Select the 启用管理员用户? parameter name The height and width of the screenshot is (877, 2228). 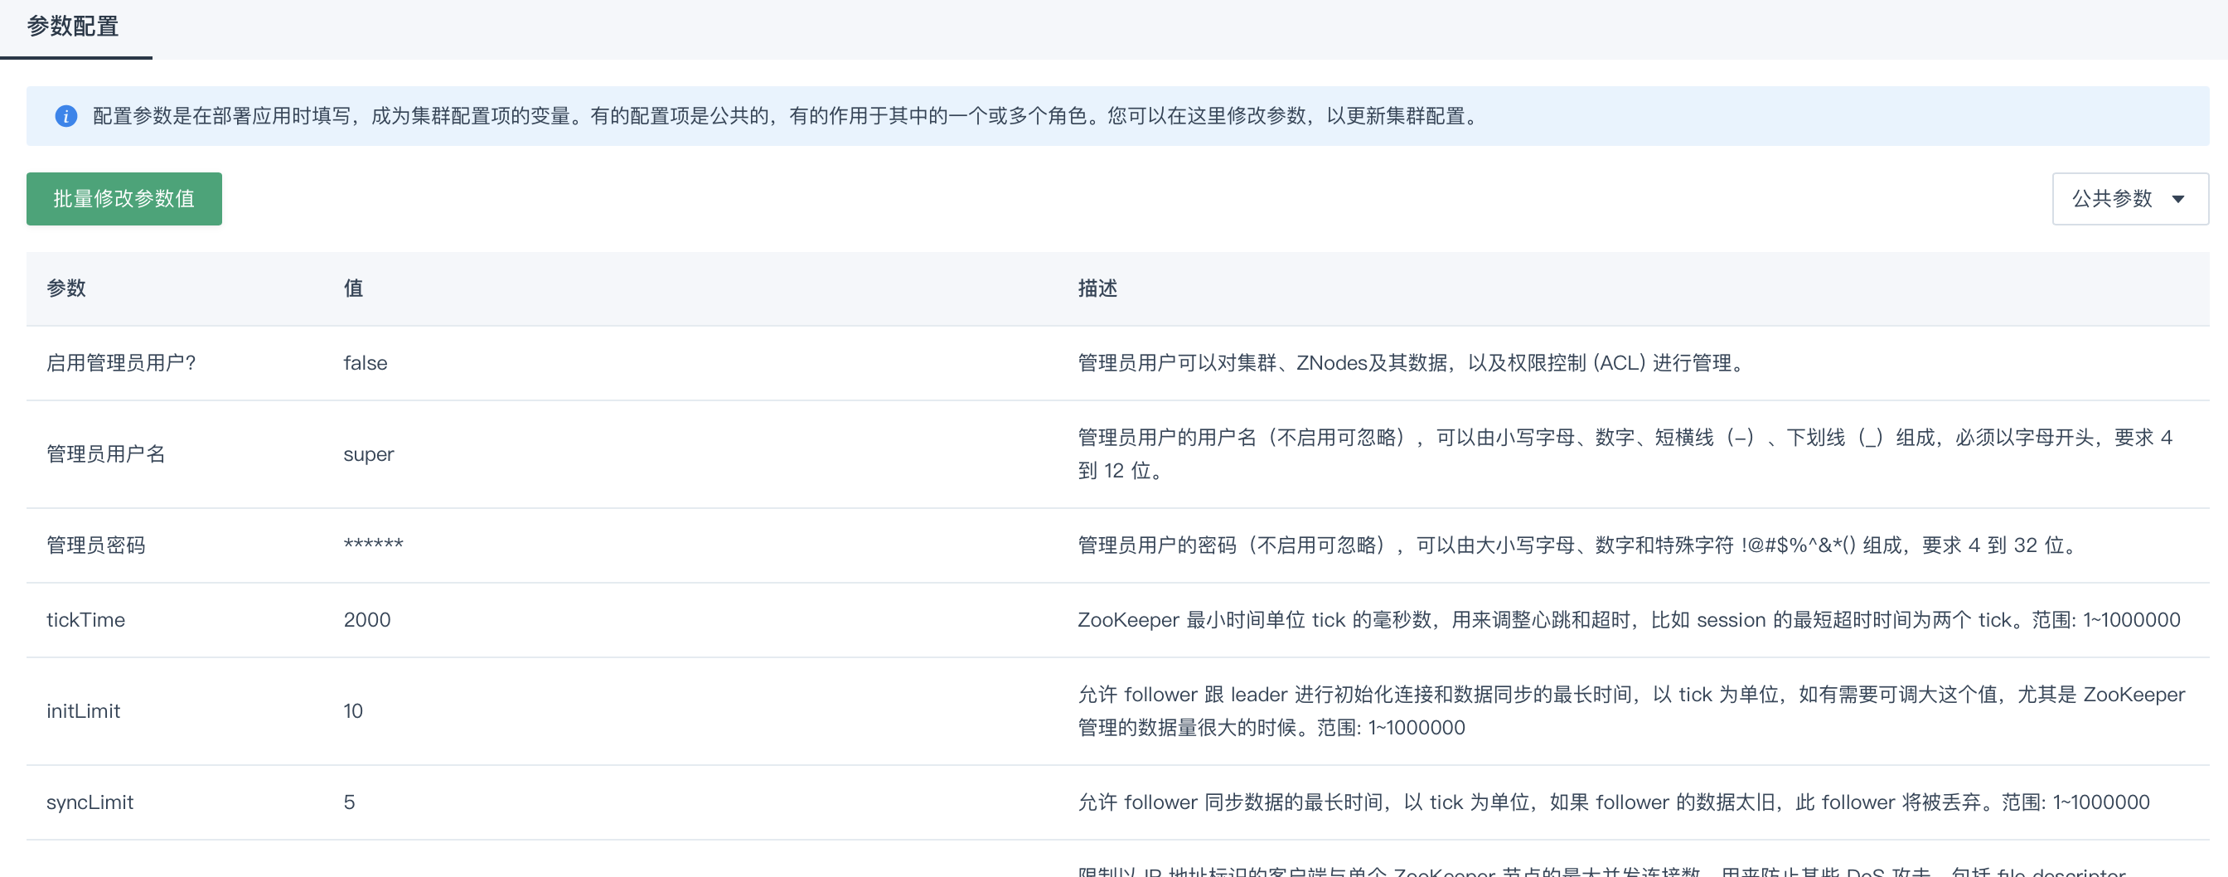click(121, 363)
